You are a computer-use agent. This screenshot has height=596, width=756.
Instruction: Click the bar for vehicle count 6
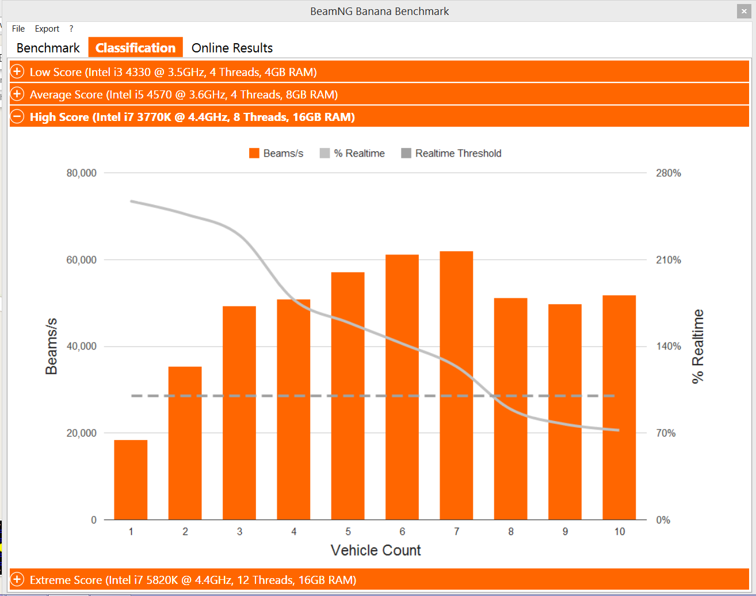click(x=402, y=388)
